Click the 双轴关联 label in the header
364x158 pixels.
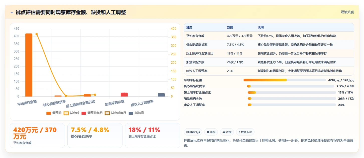[347, 12]
